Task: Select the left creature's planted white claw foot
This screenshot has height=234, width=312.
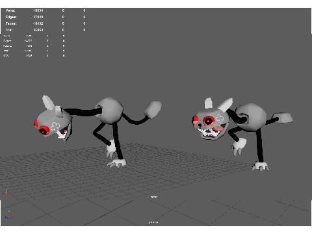Action: pos(117,163)
